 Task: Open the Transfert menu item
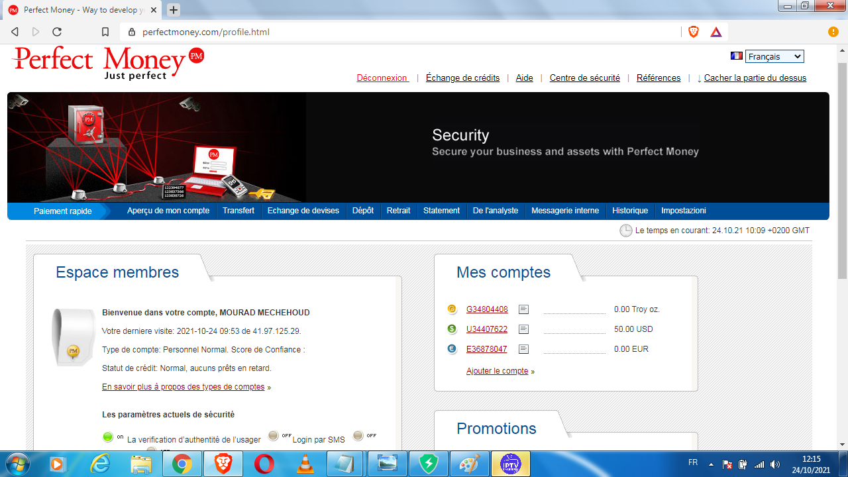tap(238, 211)
